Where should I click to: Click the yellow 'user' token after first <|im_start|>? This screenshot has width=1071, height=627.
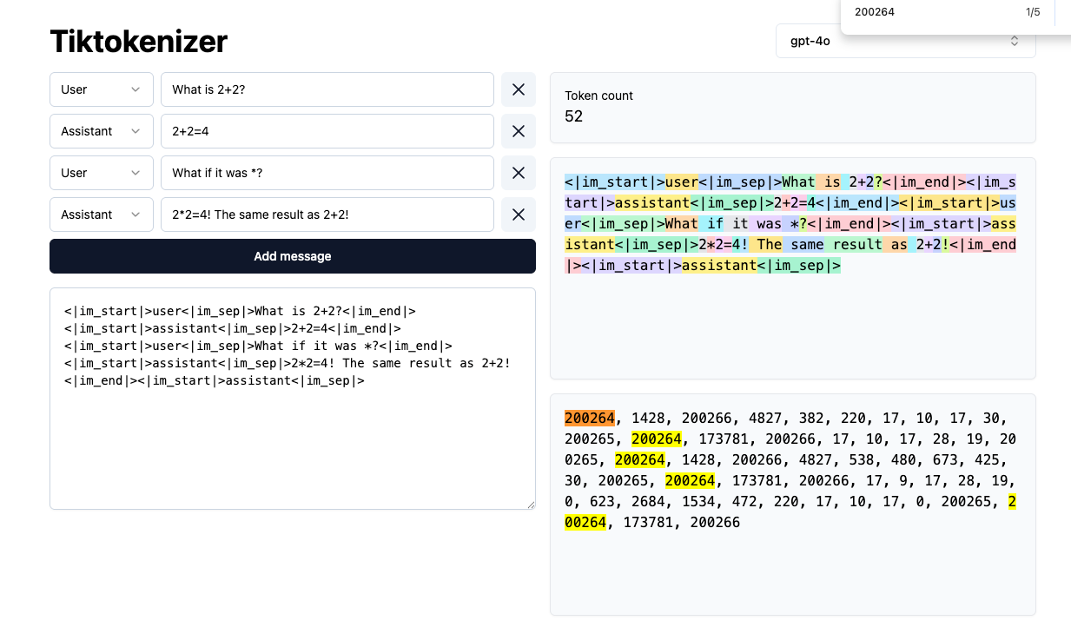[682, 182]
